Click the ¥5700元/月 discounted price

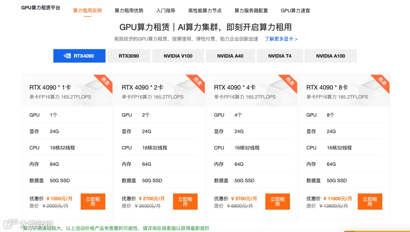pos(244,199)
